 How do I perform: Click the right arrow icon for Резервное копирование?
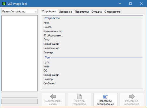tap(132, 96)
